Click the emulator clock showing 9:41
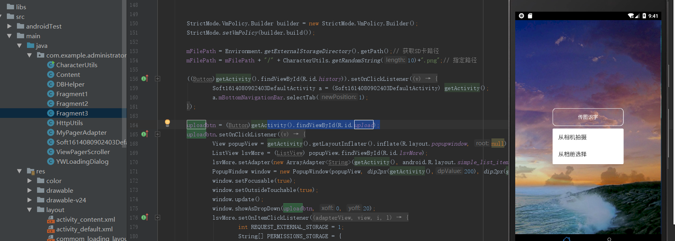675x241 pixels. [x=653, y=16]
